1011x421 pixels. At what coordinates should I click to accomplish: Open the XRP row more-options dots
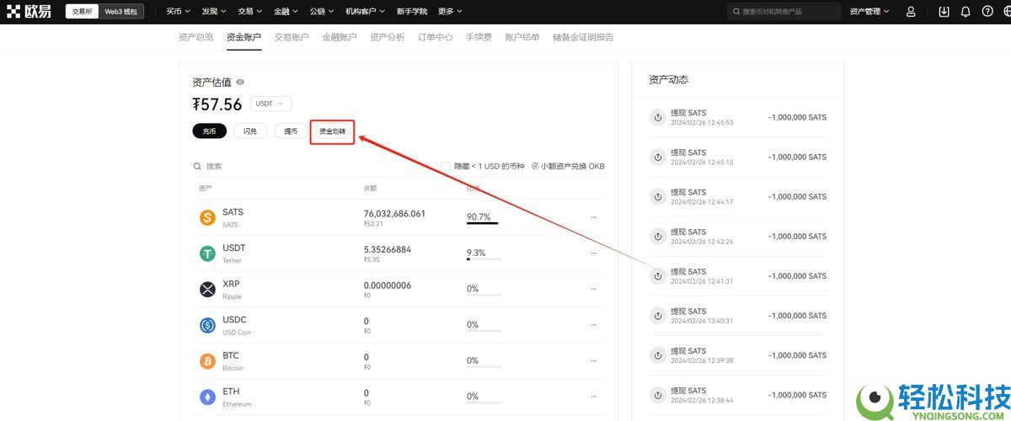593,289
